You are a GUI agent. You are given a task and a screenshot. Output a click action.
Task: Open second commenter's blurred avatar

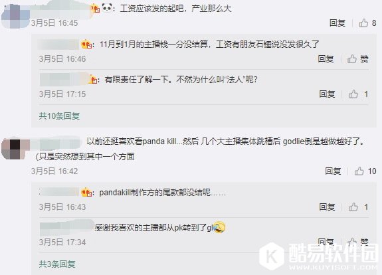coord(15,149)
